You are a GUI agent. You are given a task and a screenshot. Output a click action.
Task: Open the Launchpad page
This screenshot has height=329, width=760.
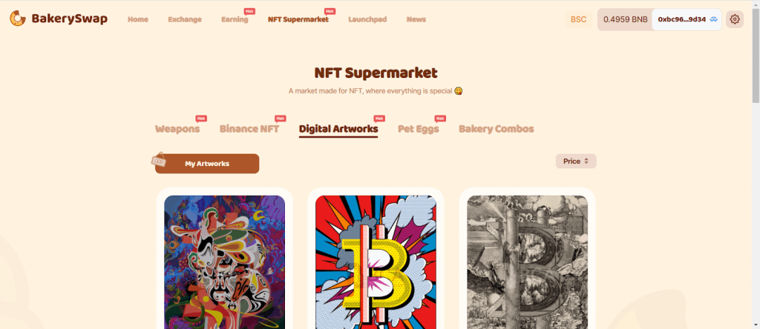368,19
